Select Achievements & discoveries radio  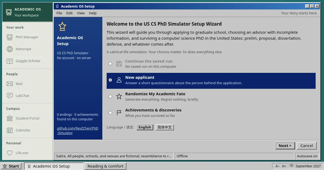(110, 113)
